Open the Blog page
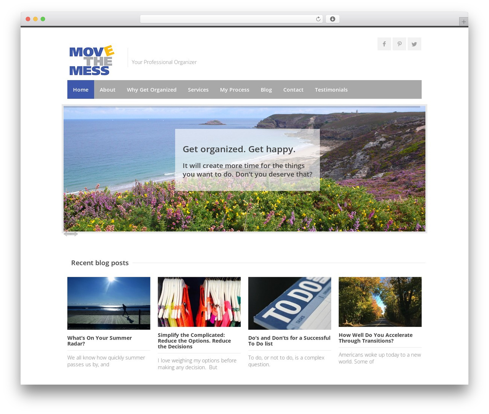Viewport: 489px width, 414px height. [266, 90]
